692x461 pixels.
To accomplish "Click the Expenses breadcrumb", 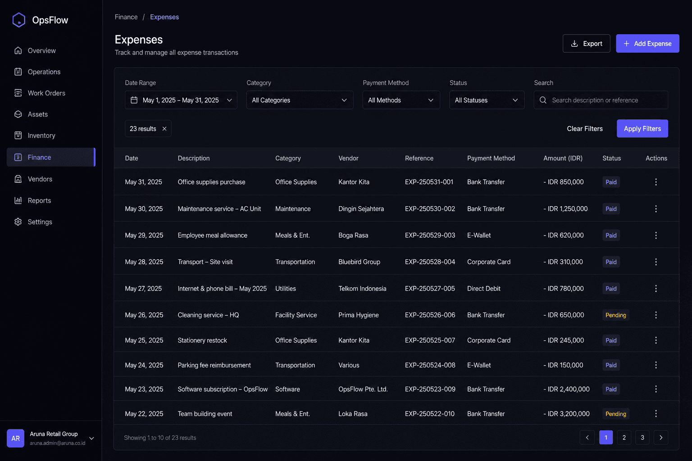I will [164, 17].
